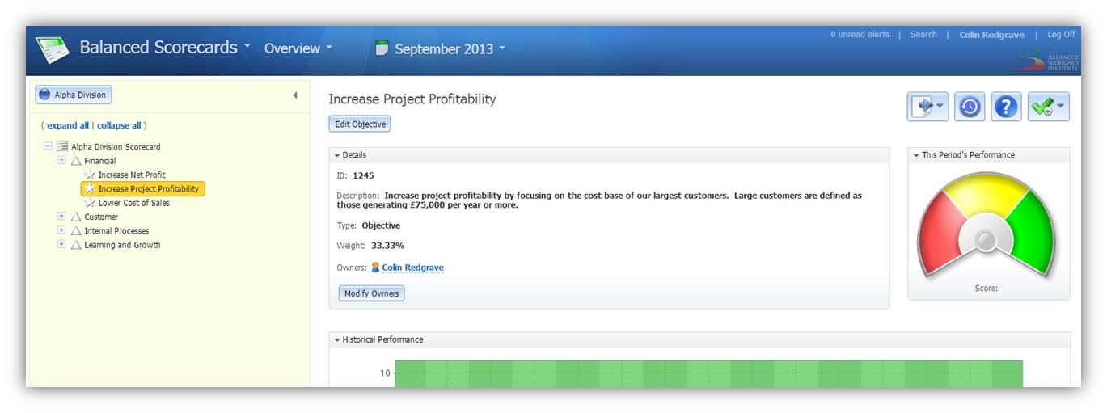
Task: Open the Overview menu
Action: tap(298, 48)
